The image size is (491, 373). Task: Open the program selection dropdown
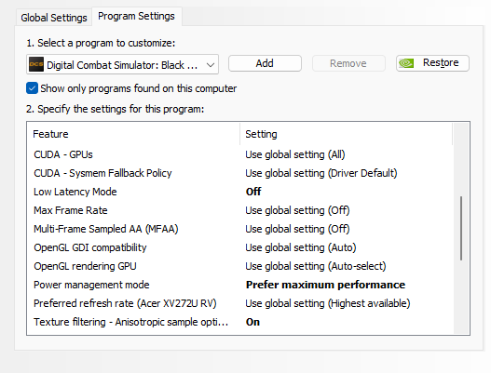122,65
